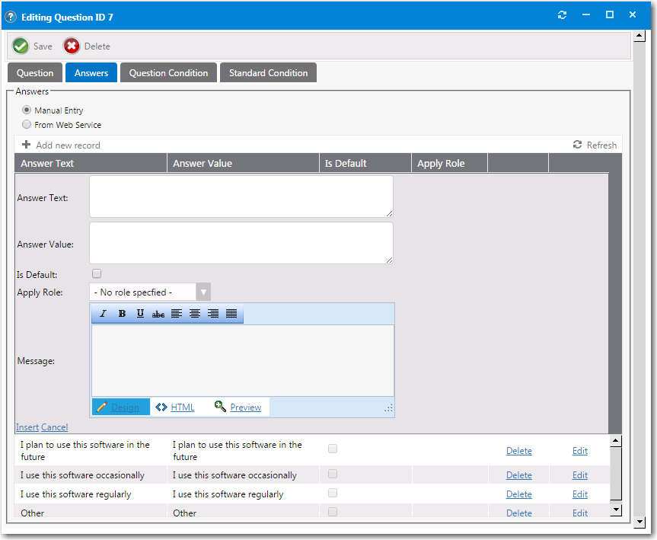Screen dimensions: 657x540
Task: Open the Apply Role dropdown
Action: point(203,292)
